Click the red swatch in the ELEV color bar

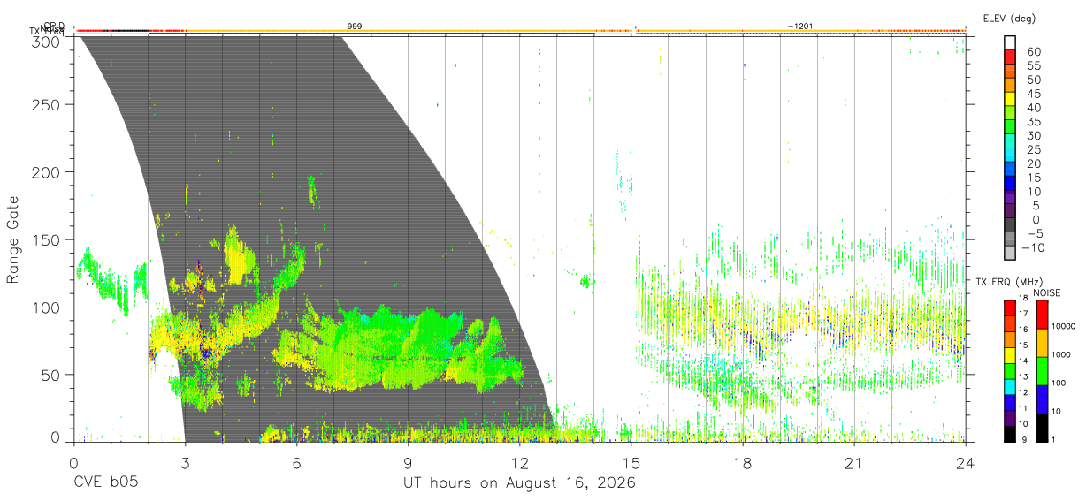pyautogui.click(x=1010, y=56)
